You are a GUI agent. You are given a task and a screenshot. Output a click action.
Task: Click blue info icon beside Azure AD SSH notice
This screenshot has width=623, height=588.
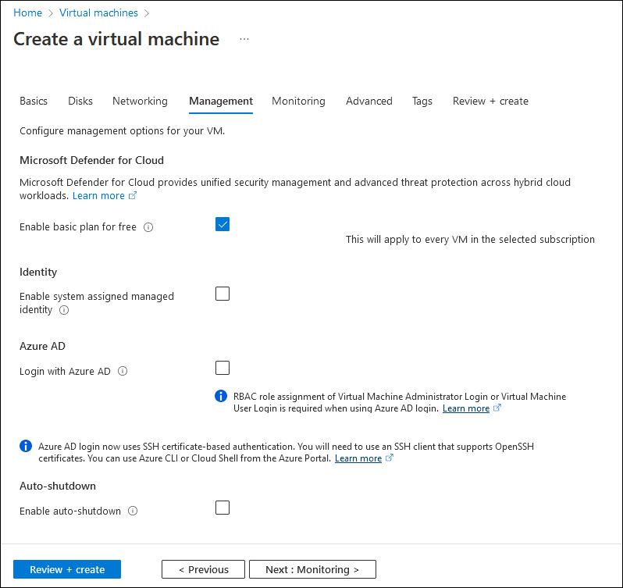point(26,446)
